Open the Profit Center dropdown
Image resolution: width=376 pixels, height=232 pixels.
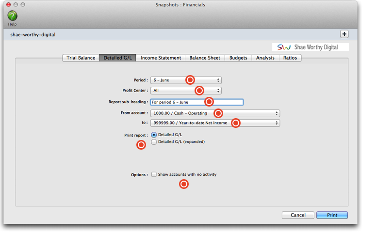186,91
